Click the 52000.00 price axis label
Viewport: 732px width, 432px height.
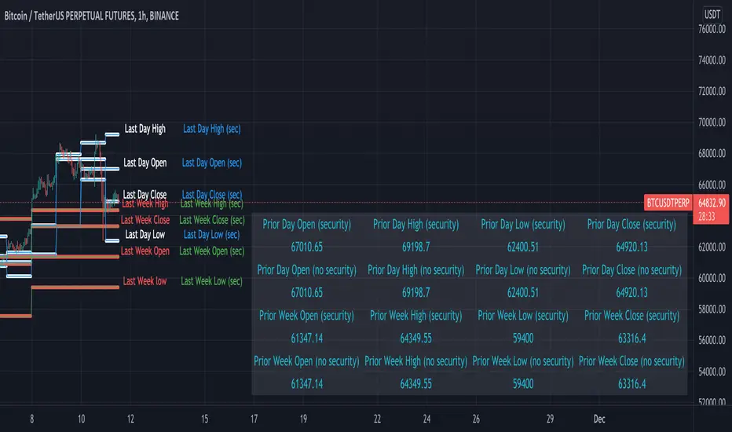pos(709,403)
